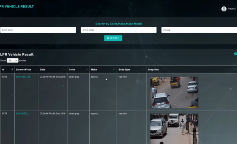Screen dimensions: 237x144
Task: Click toyota make in row 1573
Action: pyautogui.click(x=94, y=114)
